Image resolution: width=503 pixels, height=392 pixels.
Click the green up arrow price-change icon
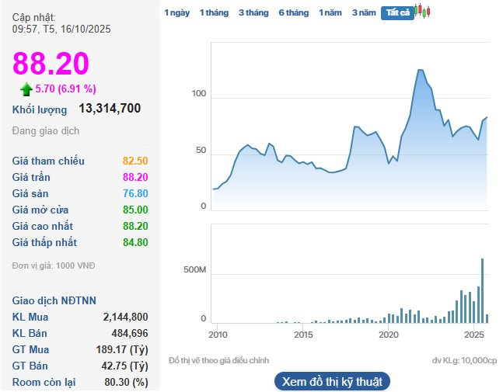[26, 88]
